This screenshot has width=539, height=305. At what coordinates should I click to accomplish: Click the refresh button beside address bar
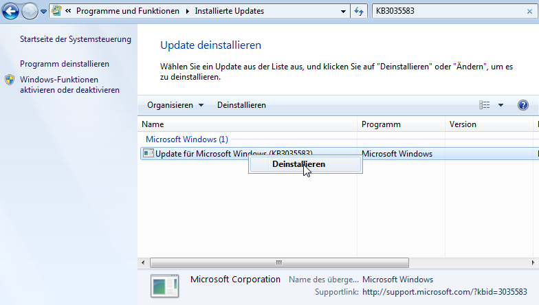[359, 11]
